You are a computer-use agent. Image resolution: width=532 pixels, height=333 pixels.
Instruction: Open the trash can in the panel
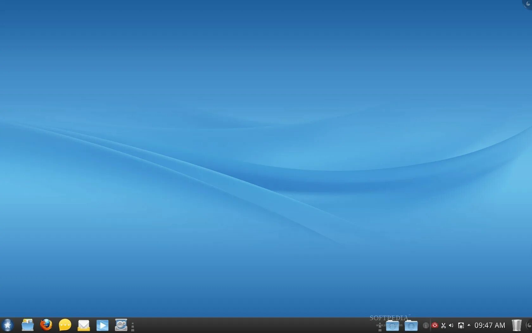pos(516,325)
